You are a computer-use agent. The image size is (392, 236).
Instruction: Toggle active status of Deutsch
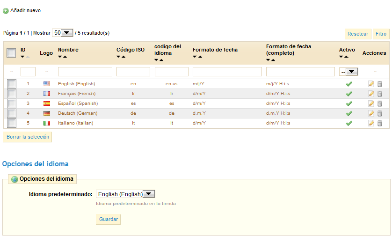tap(349, 113)
